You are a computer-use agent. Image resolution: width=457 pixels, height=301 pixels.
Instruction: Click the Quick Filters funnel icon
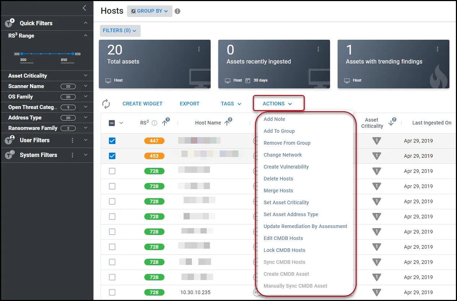10,23
